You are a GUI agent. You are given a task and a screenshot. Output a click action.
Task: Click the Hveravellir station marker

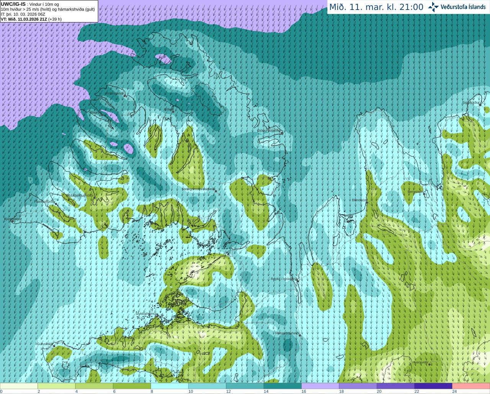(430, 365)
